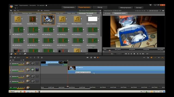The height and width of the screenshot is (97, 174).
Task: Open the Настроить menu
Action: 33,5
